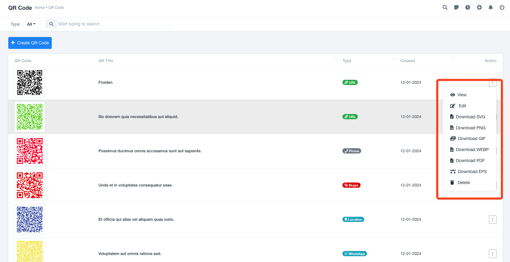The width and height of the screenshot is (510, 262).
Task: Choose Download PNG option
Action: [x=469, y=128]
